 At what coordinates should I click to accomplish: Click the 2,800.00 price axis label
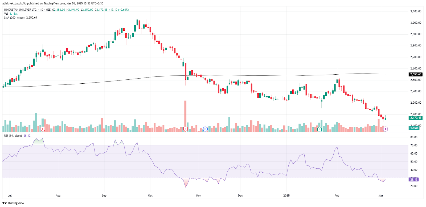click(x=416, y=46)
